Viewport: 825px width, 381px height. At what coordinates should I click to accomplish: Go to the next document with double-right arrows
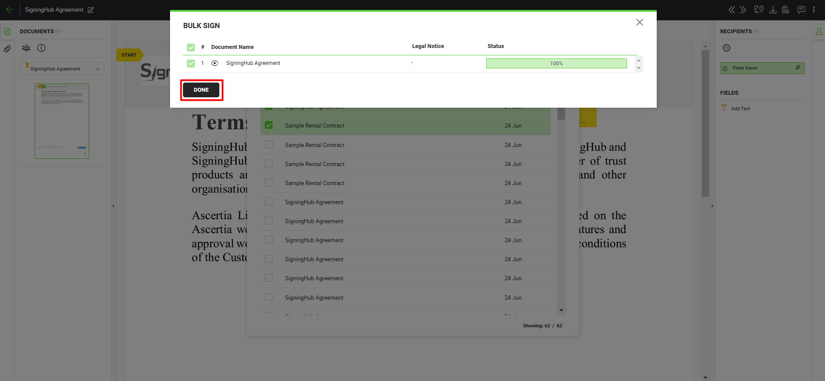pos(743,10)
